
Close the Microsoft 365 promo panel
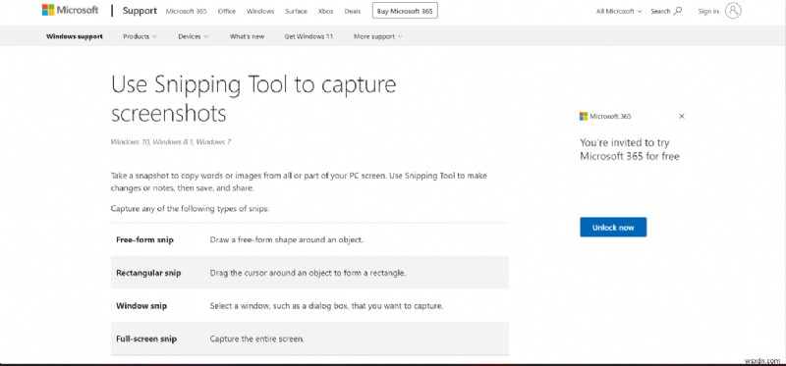pos(681,116)
